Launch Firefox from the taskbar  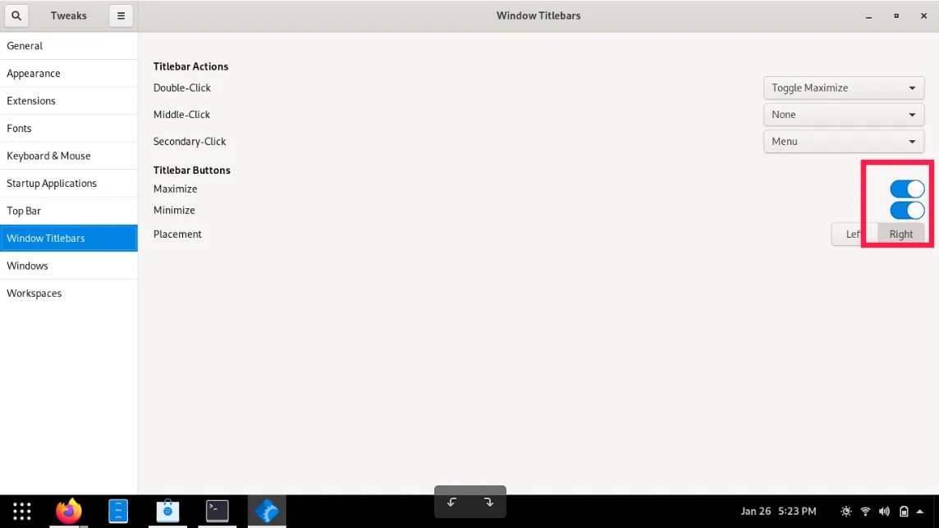pos(68,510)
